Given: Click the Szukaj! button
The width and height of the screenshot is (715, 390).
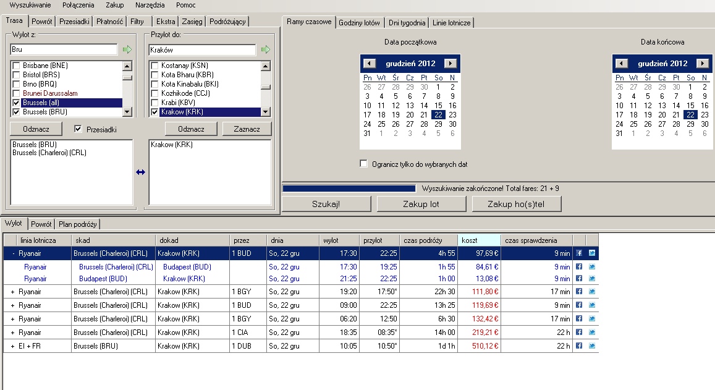Looking at the screenshot, I should (x=326, y=204).
